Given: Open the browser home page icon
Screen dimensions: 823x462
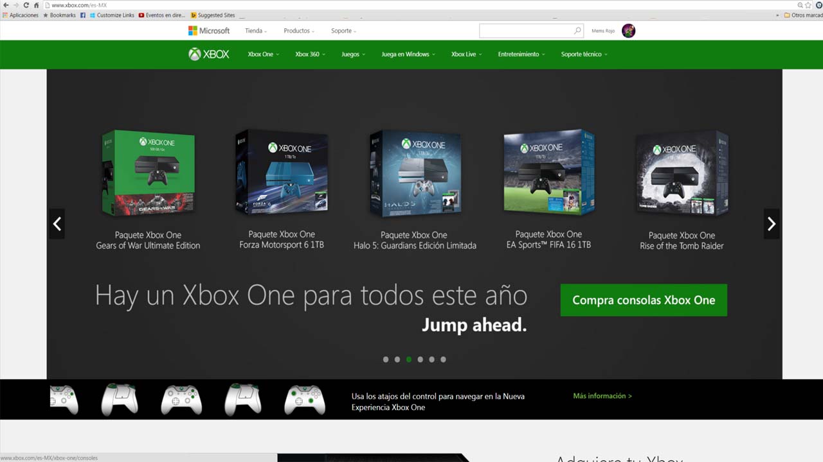Looking at the screenshot, I should pyautogui.click(x=37, y=5).
